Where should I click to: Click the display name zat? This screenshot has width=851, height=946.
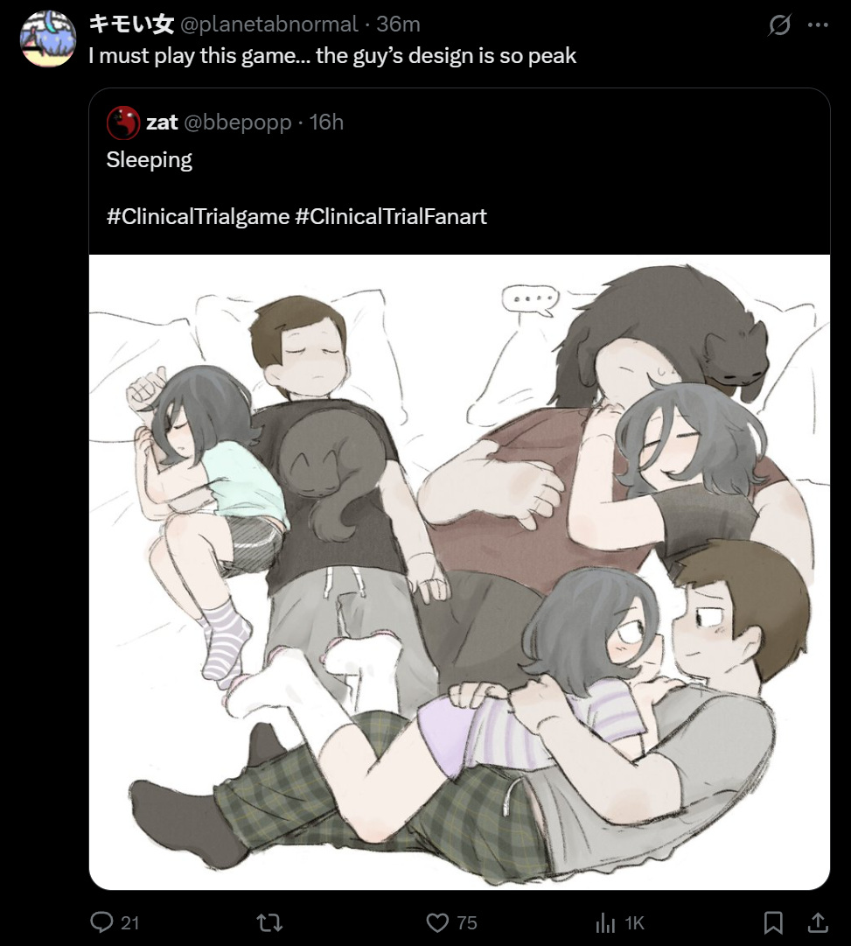[x=162, y=123]
